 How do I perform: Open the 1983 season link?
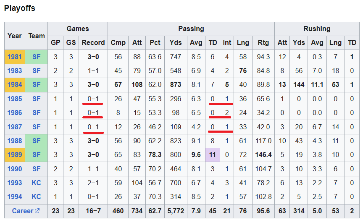(15, 71)
